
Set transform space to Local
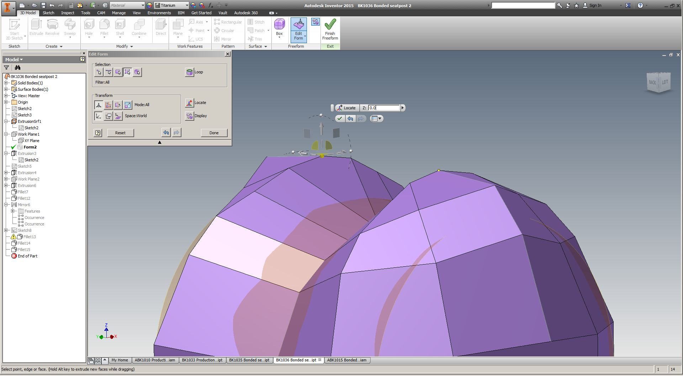tap(118, 116)
